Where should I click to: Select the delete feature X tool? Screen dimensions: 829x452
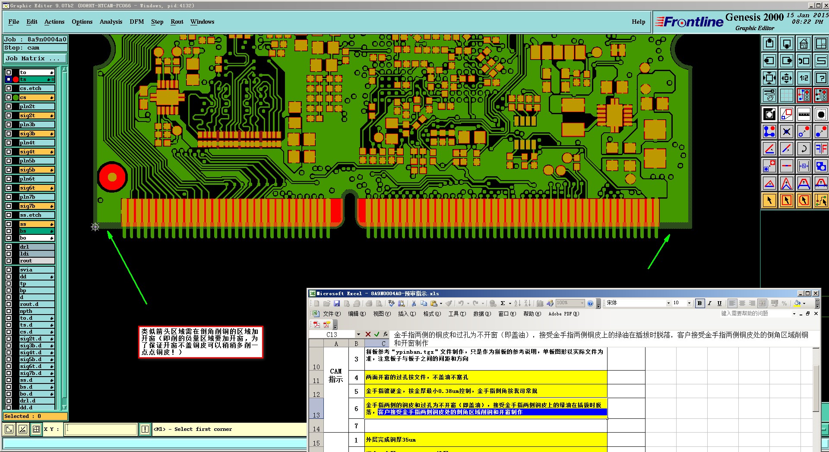point(786,131)
